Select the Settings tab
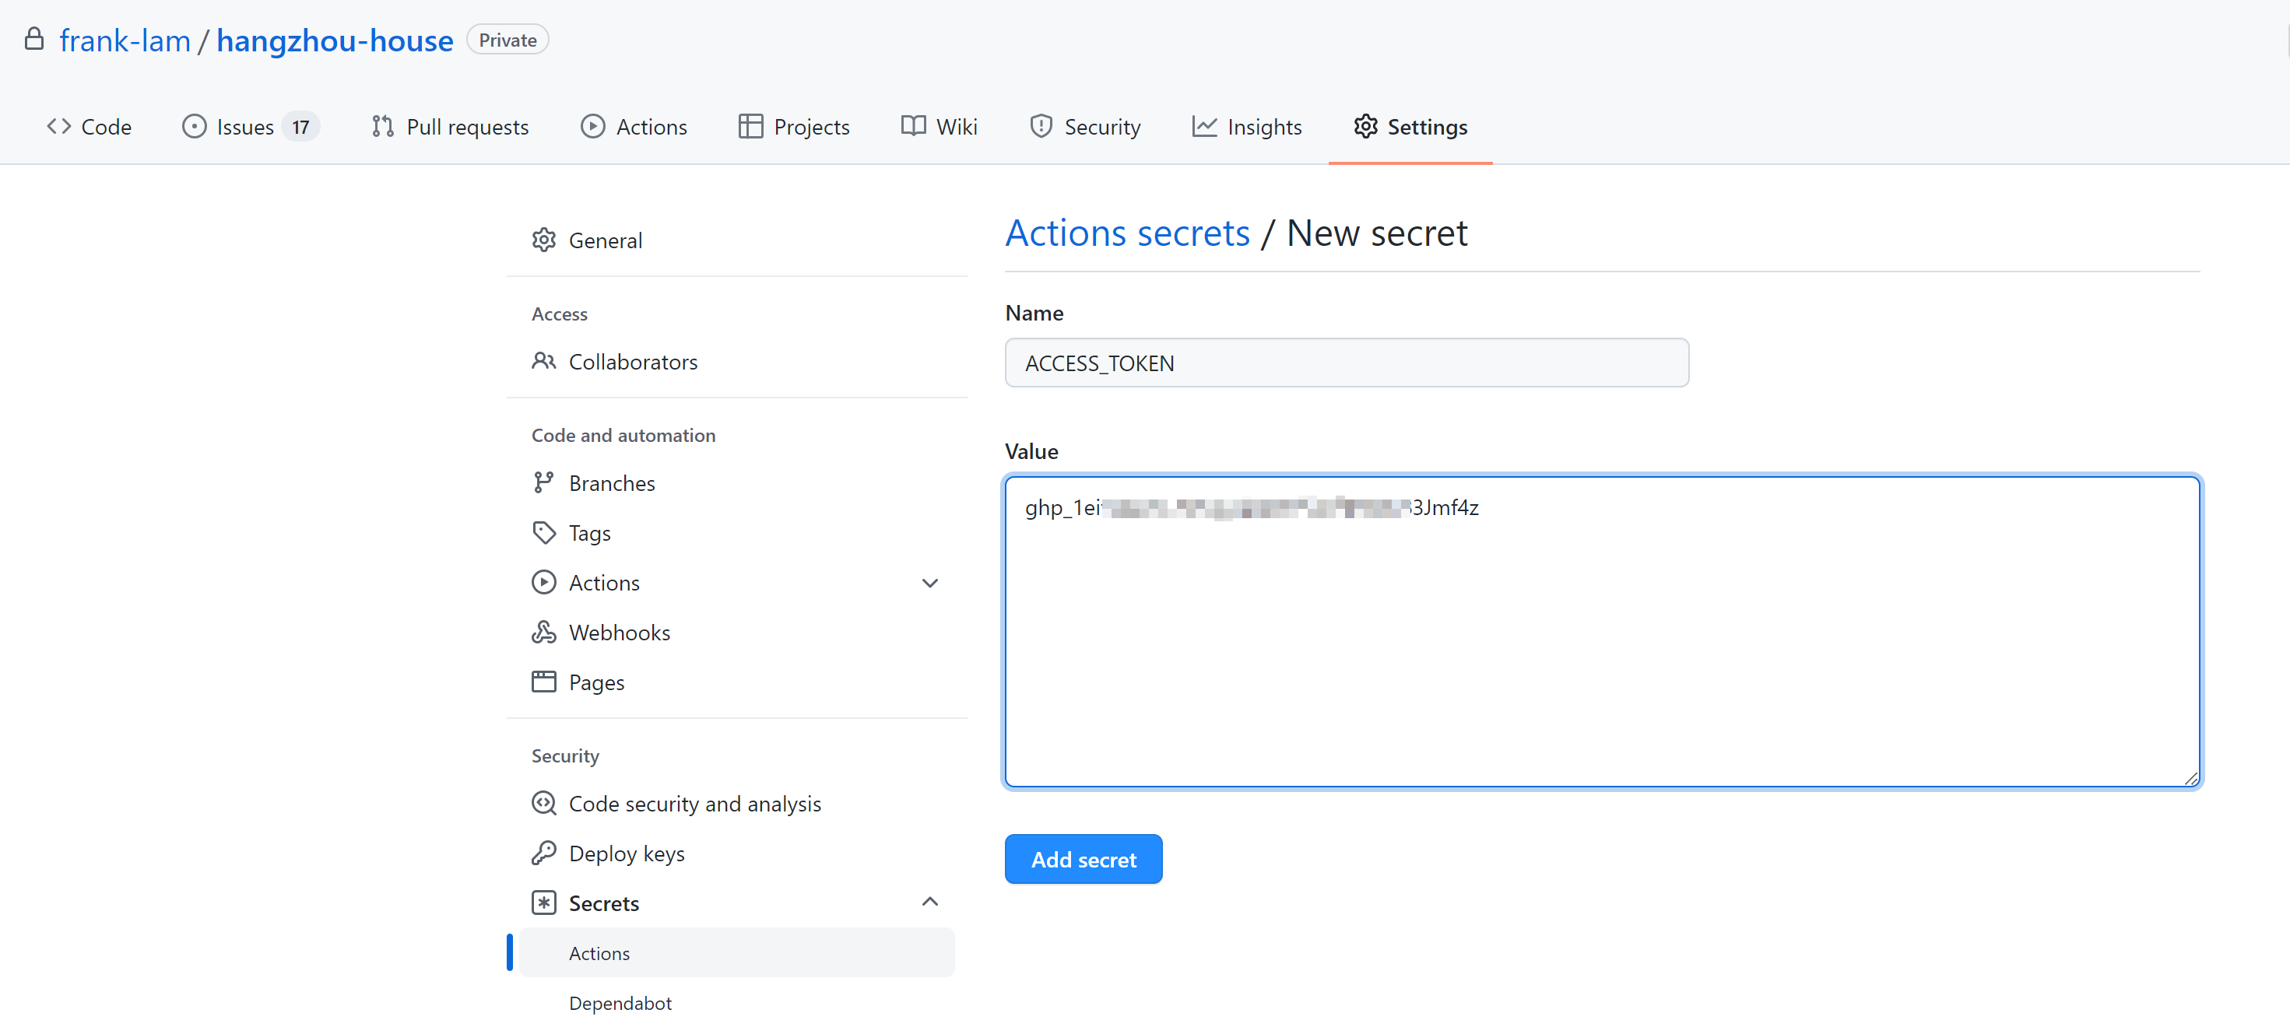The width and height of the screenshot is (2290, 1027). point(1410,127)
